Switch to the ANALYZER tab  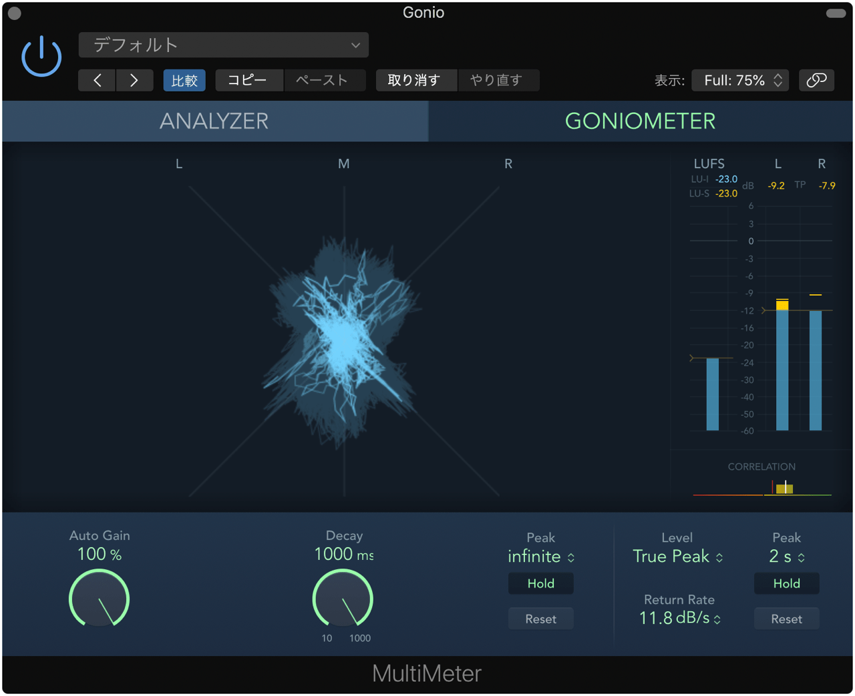214,121
